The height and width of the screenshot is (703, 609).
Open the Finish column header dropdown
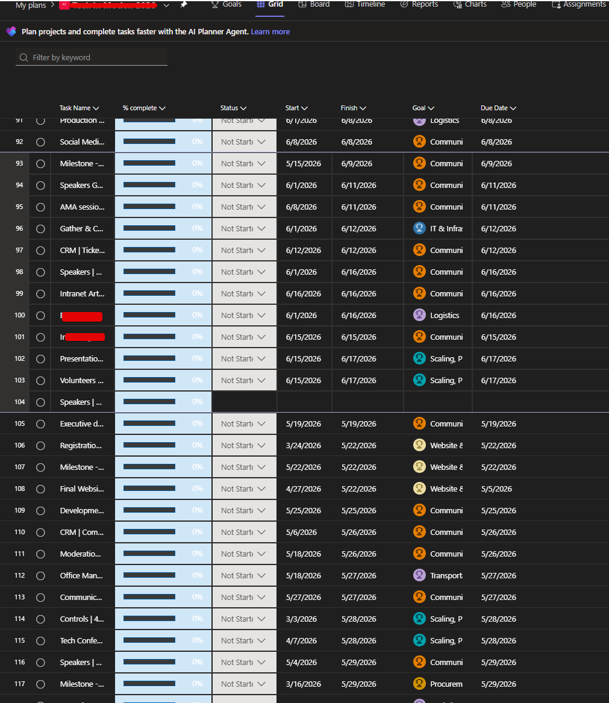(x=354, y=108)
